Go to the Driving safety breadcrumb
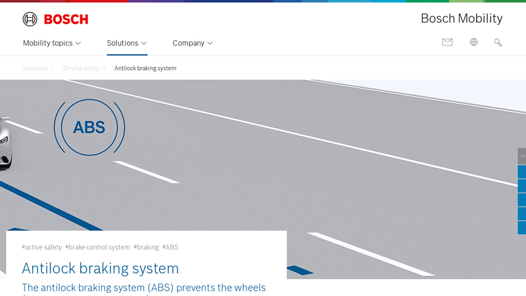 (81, 68)
